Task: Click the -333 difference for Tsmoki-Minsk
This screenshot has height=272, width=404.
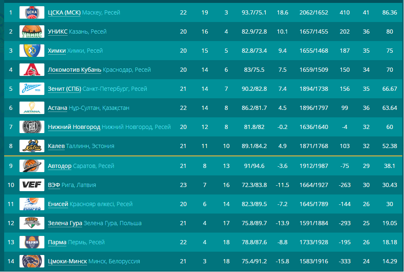Action: 345,261
